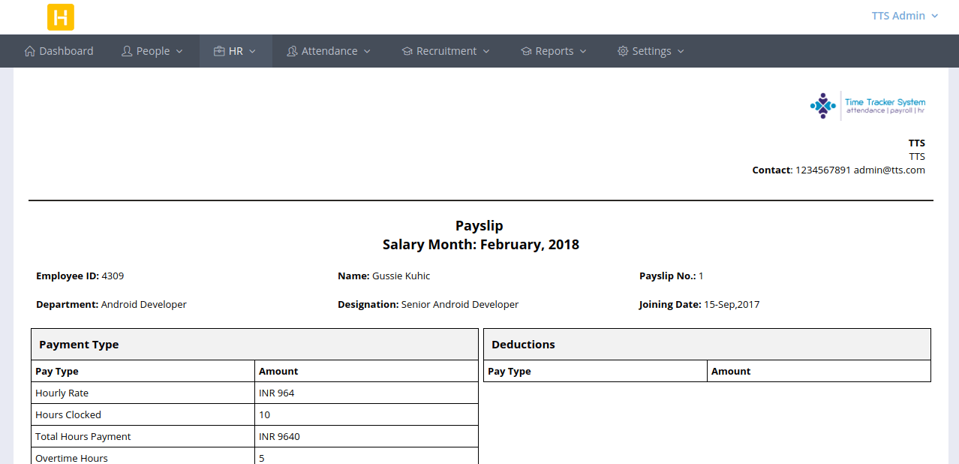This screenshot has width=959, height=464.
Task: Select the home icon beside Dashboard
Action: [29, 50]
